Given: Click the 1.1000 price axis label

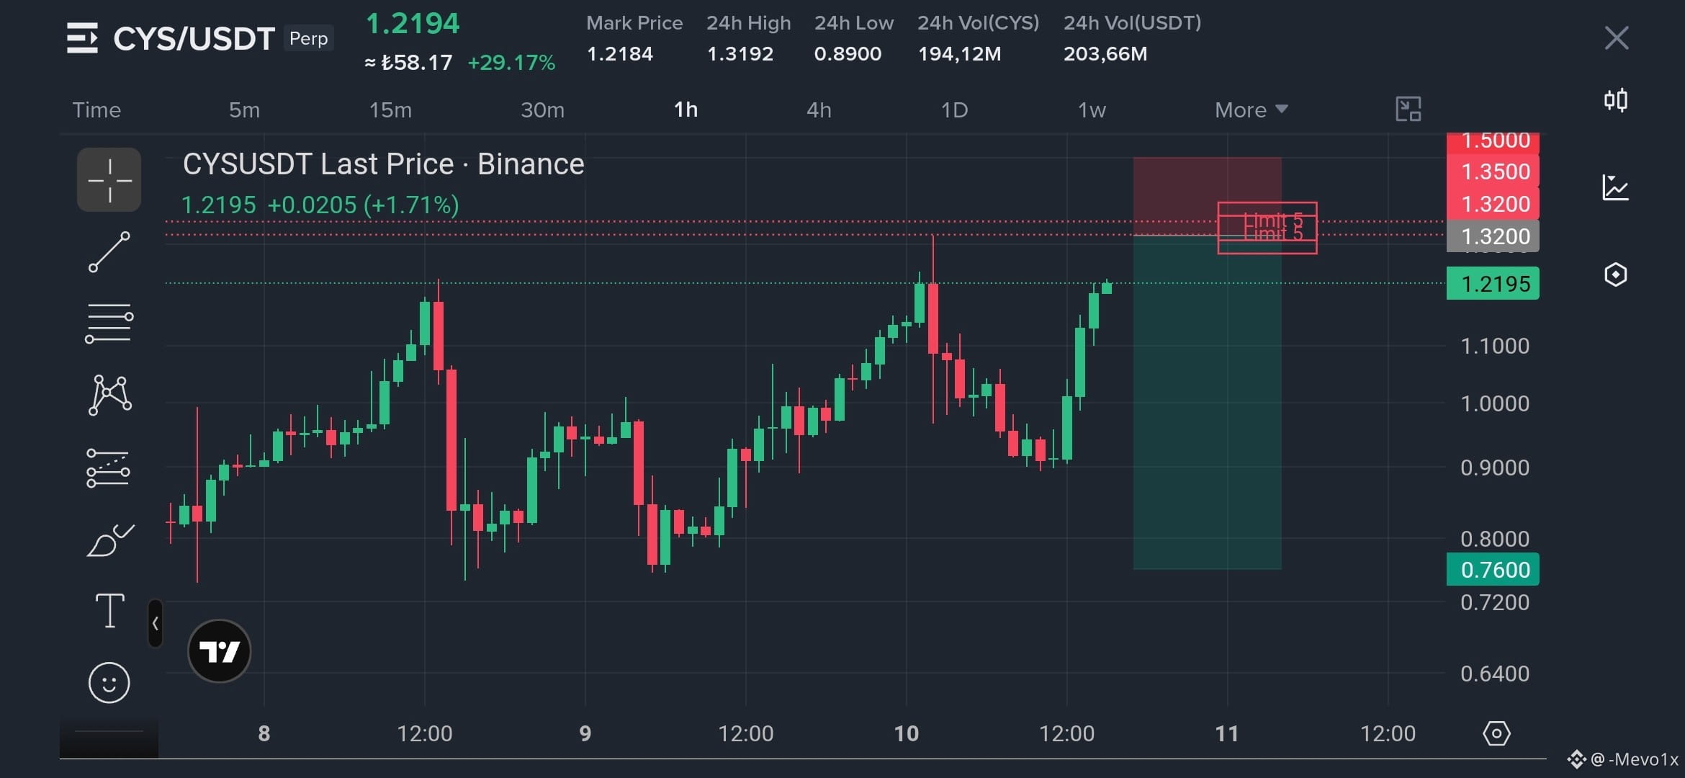Looking at the screenshot, I should point(1495,346).
